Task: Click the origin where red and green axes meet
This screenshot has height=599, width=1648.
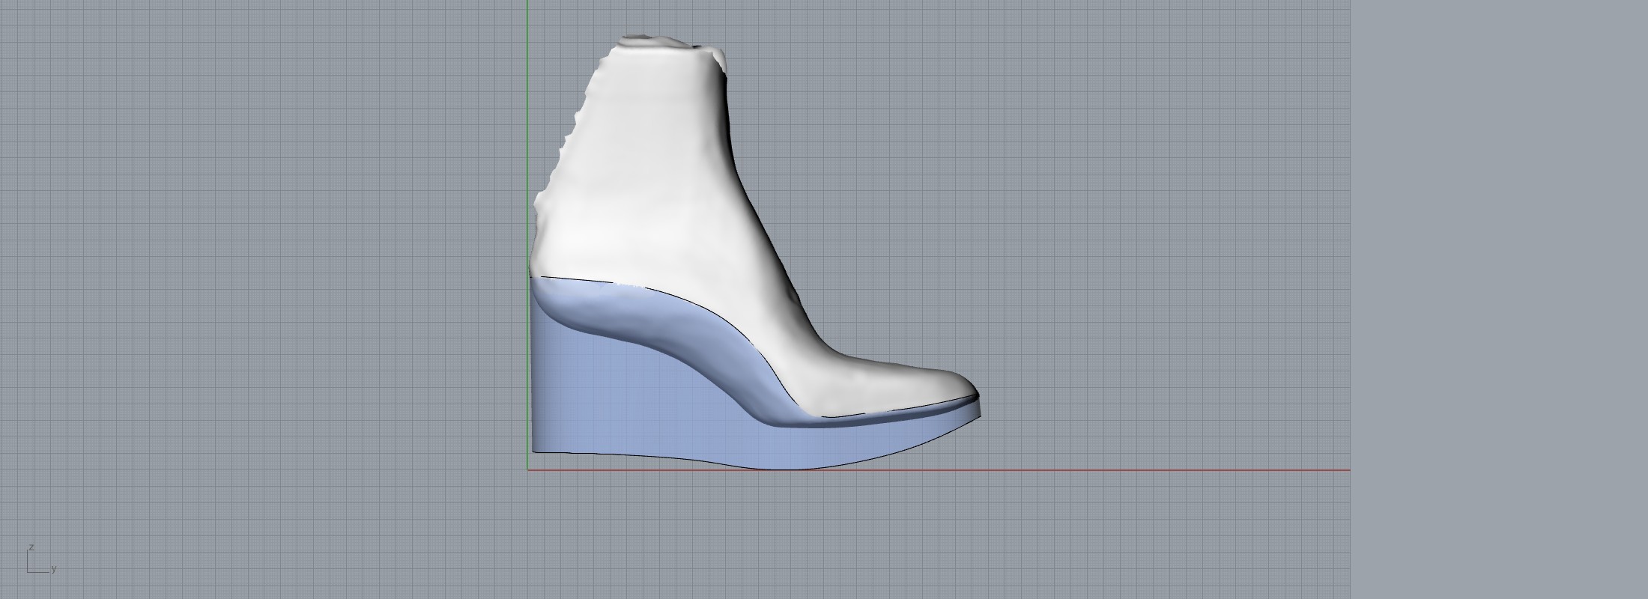Action: point(528,470)
